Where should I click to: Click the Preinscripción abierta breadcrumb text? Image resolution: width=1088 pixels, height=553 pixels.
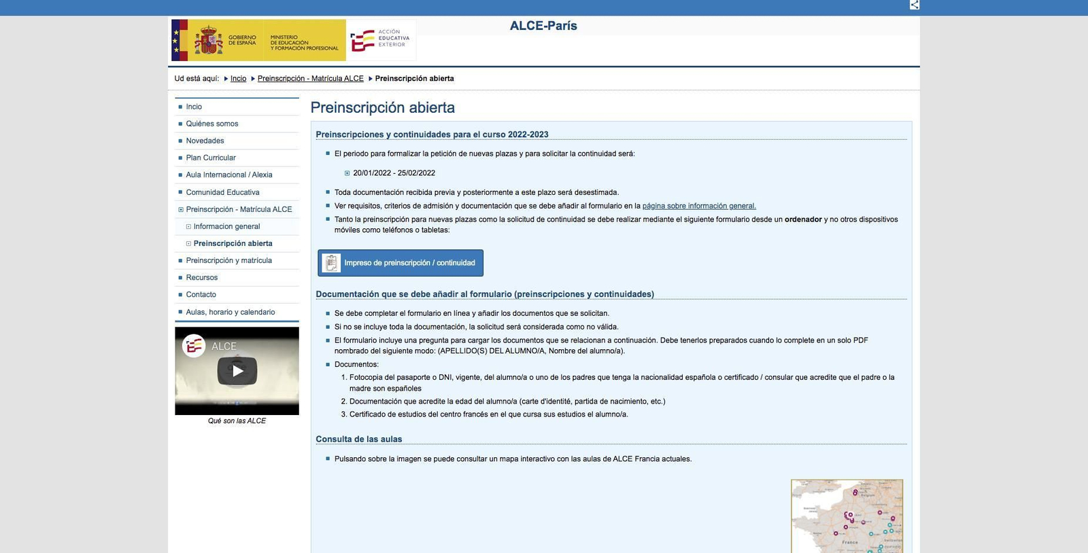point(414,79)
